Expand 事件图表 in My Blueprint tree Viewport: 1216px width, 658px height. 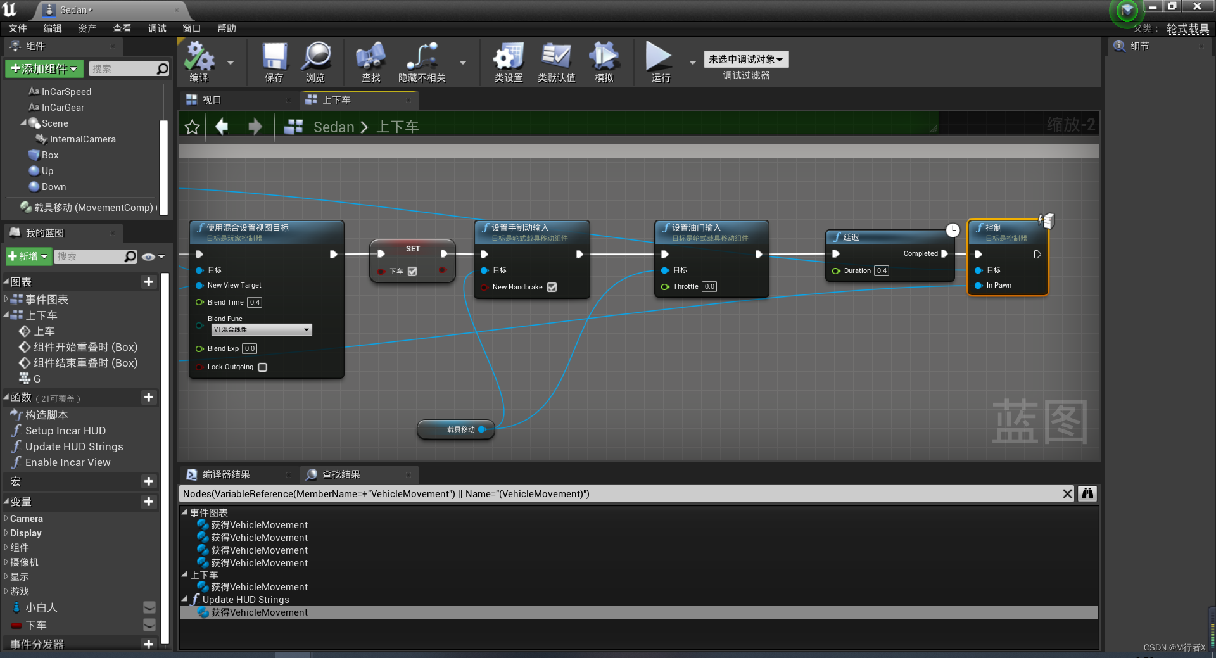coord(6,299)
